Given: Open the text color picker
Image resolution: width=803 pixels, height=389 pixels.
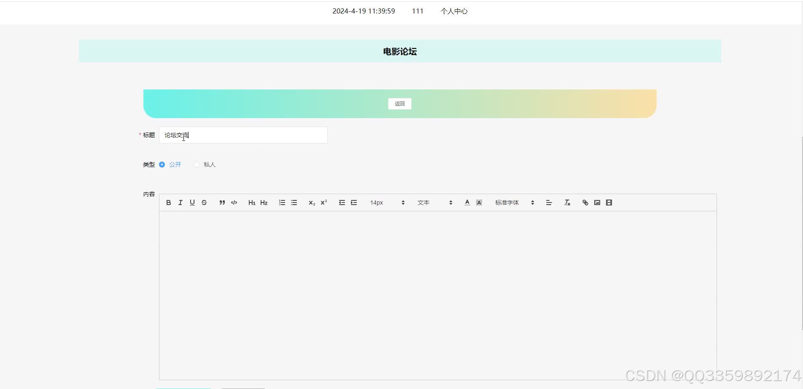Looking at the screenshot, I should click(467, 203).
